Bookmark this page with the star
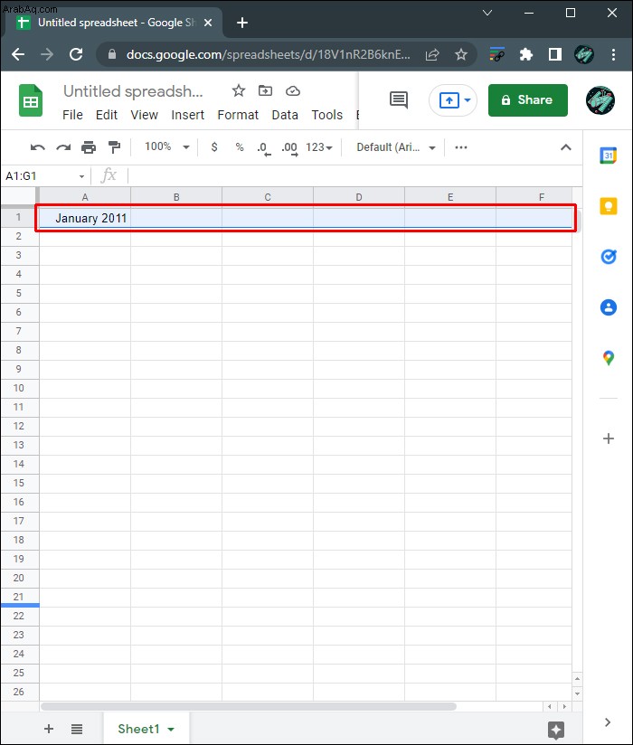 460,54
